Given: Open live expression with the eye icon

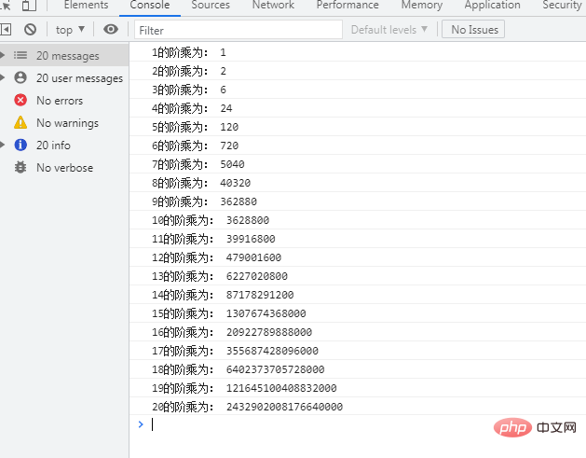Looking at the screenshot, I should (x=111, y=29).
